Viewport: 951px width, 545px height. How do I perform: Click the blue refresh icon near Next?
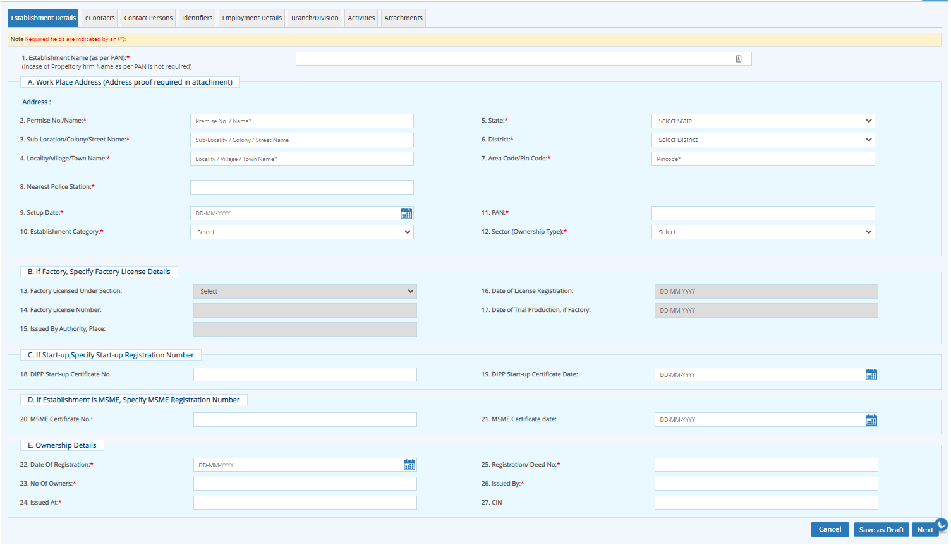tap(942, 524)
